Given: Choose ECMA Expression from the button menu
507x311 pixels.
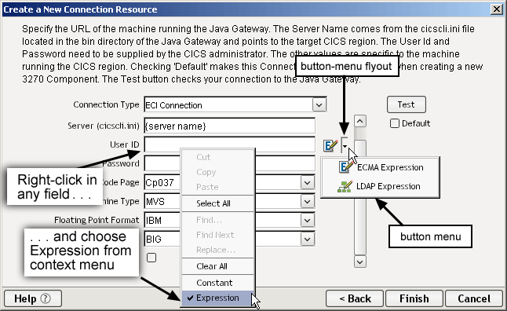Looking at the screenshot, I should tap(381, 167).
